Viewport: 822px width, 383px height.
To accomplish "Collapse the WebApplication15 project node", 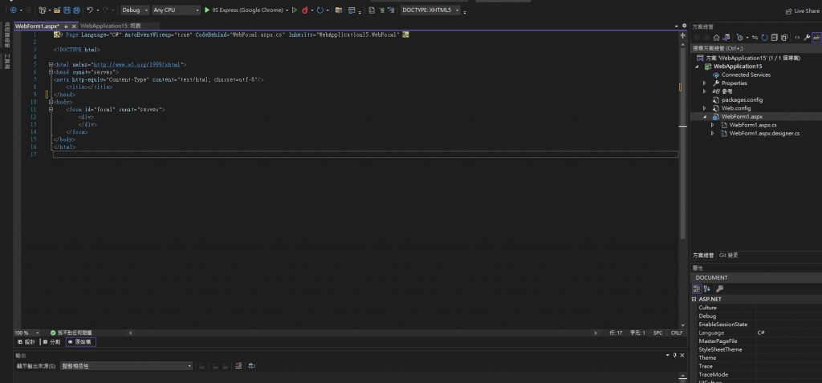I will click(698, 67).
